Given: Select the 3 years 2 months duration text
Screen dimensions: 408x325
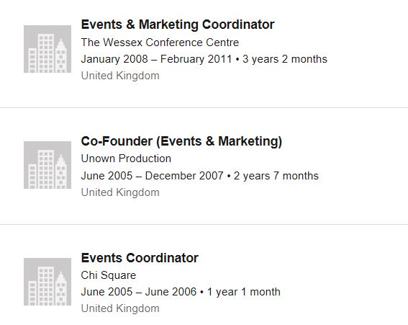Looking at the screenshot, I should [x=285, y=59].
